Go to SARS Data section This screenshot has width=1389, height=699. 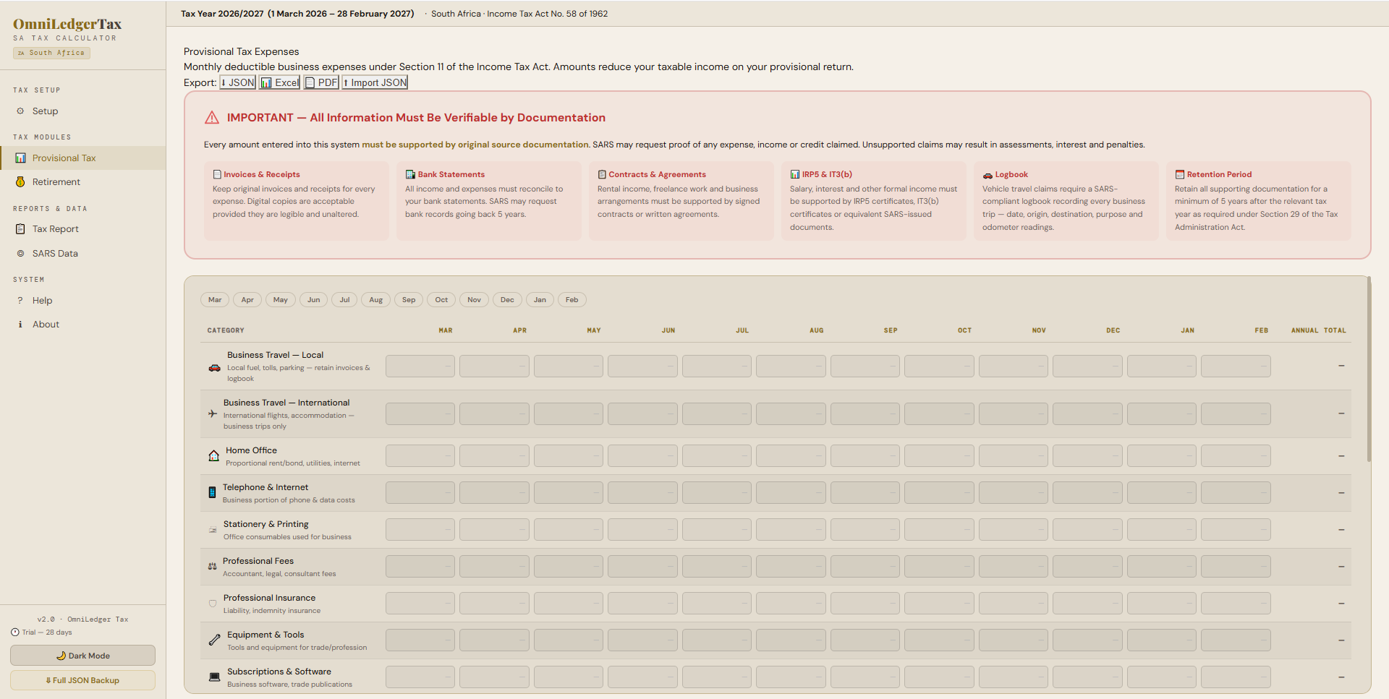point(55,254)
